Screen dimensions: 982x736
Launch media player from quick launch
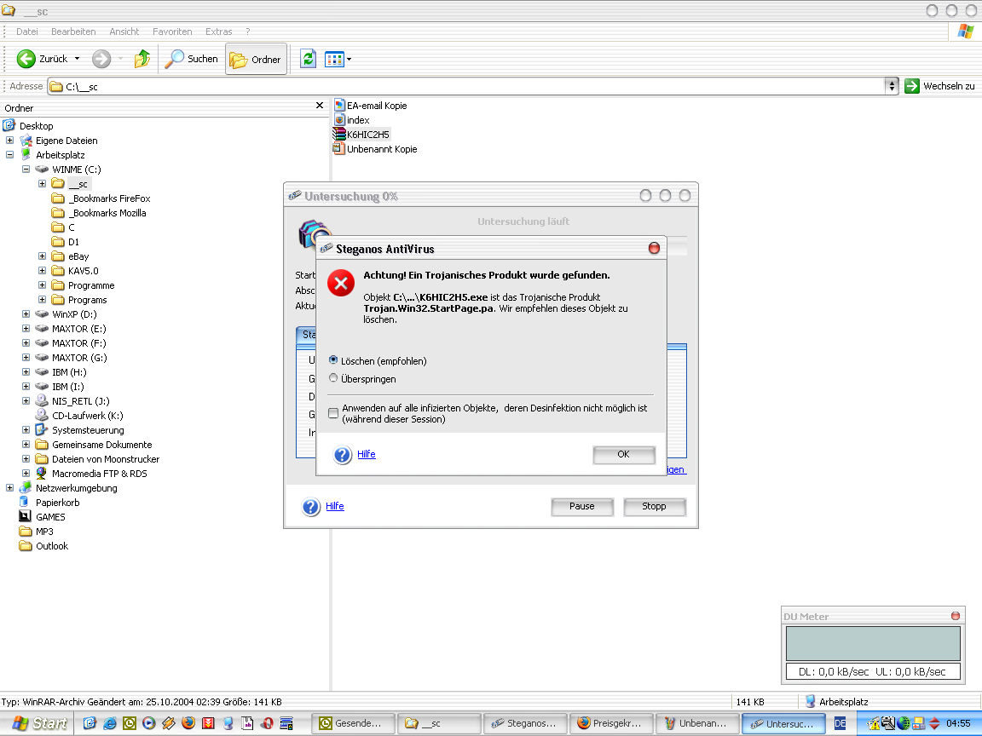click(x=149, y=723)
